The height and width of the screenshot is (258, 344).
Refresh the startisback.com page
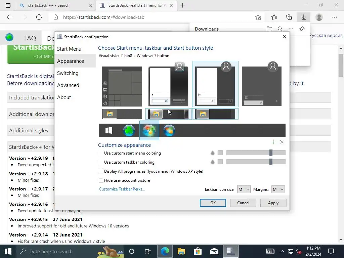(39, 17)
